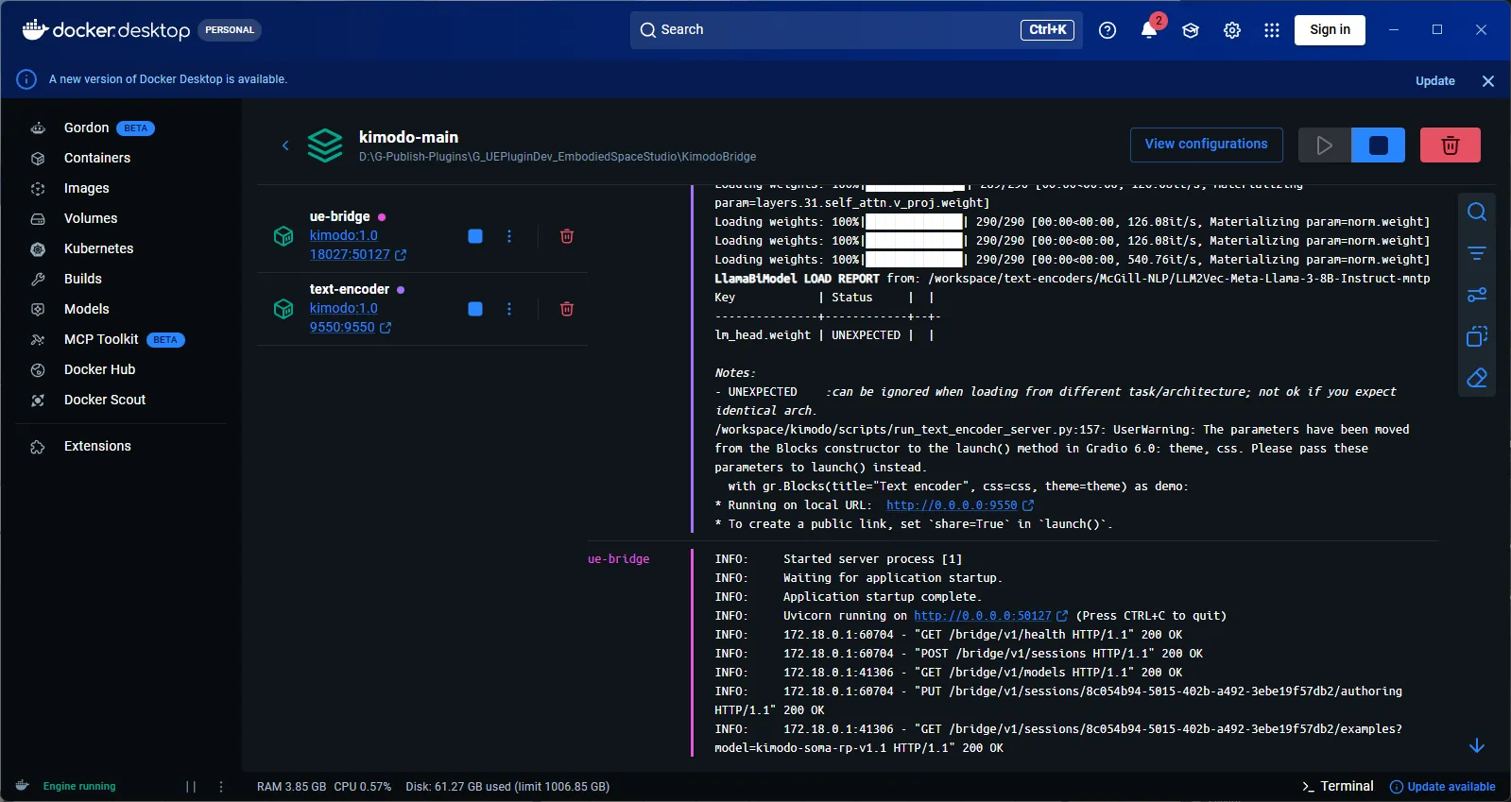Select the ue-bridge container name

point(340,216)
